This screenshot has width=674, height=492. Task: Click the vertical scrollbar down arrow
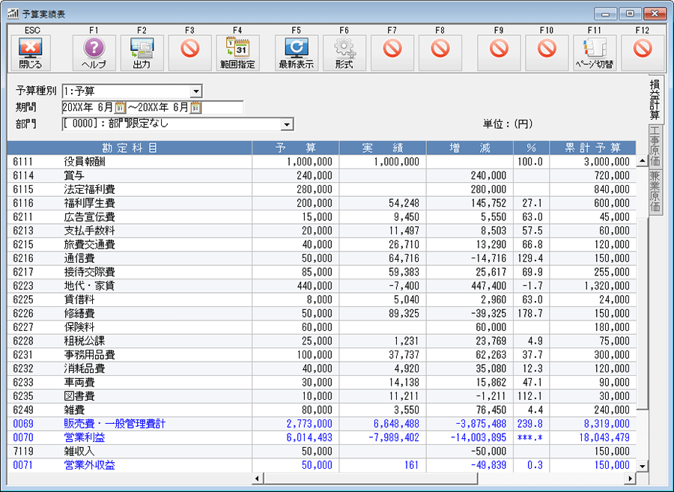pos(643,466)
